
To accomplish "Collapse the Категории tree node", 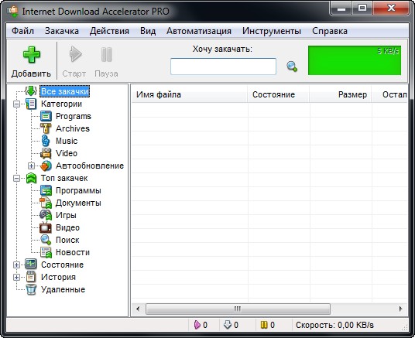I will point(16,104).
